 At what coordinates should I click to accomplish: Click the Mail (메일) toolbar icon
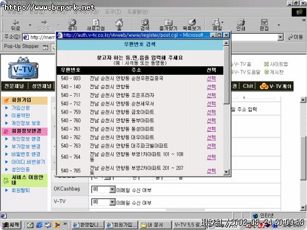(217, 25)
